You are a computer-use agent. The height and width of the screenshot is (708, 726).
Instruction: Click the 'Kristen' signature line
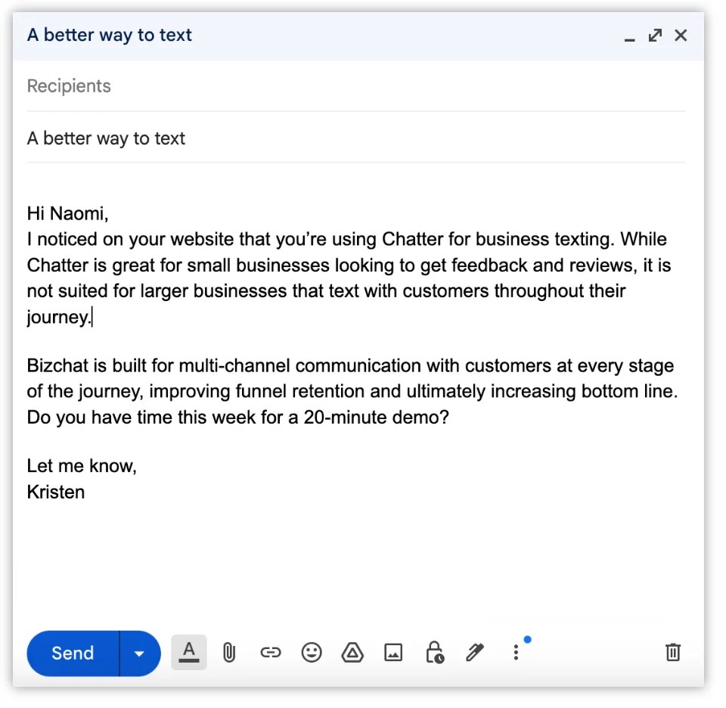(x=56, y=492)
